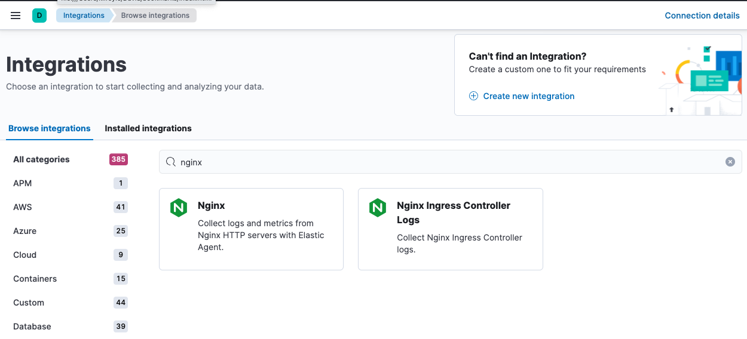Click Create new integration link
Viewport: 747px width, 339px height.
coord(528,96)
